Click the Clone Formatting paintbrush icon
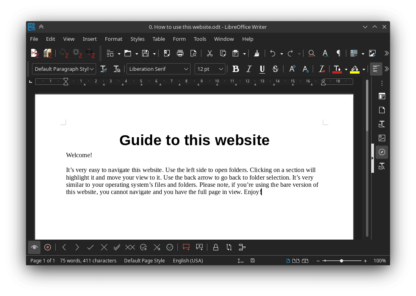The image size is (416, 296). [257, 53]
